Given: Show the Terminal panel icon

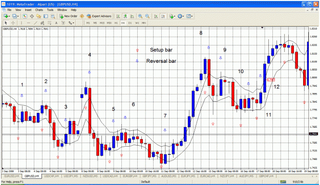Looking at the screenshot, I should [x=46, y=16].
